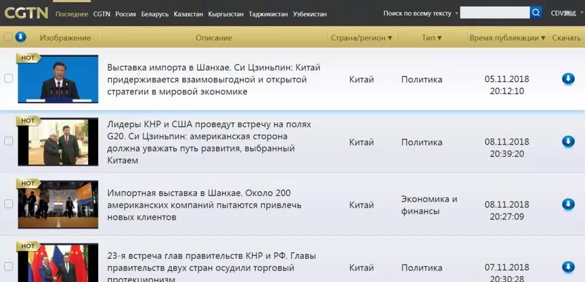The image size is (585, 282).
Task: Expand the Страна/регион filter dropdown
Action: [361, 38]
